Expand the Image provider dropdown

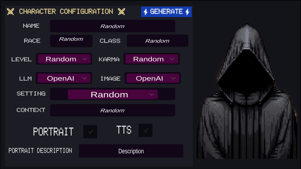pos(153,78)
